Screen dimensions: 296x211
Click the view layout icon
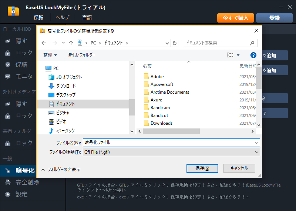[x=230, y=55]
